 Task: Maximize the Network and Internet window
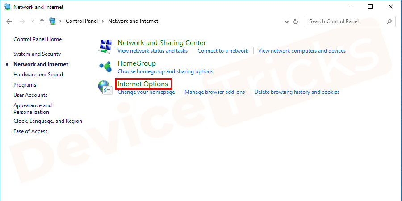pos(370,7)
